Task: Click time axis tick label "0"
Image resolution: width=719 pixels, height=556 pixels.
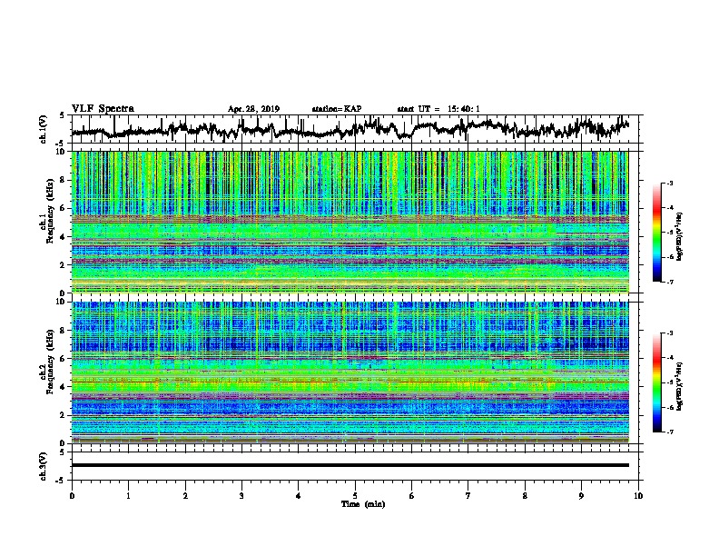Action: 72,496
